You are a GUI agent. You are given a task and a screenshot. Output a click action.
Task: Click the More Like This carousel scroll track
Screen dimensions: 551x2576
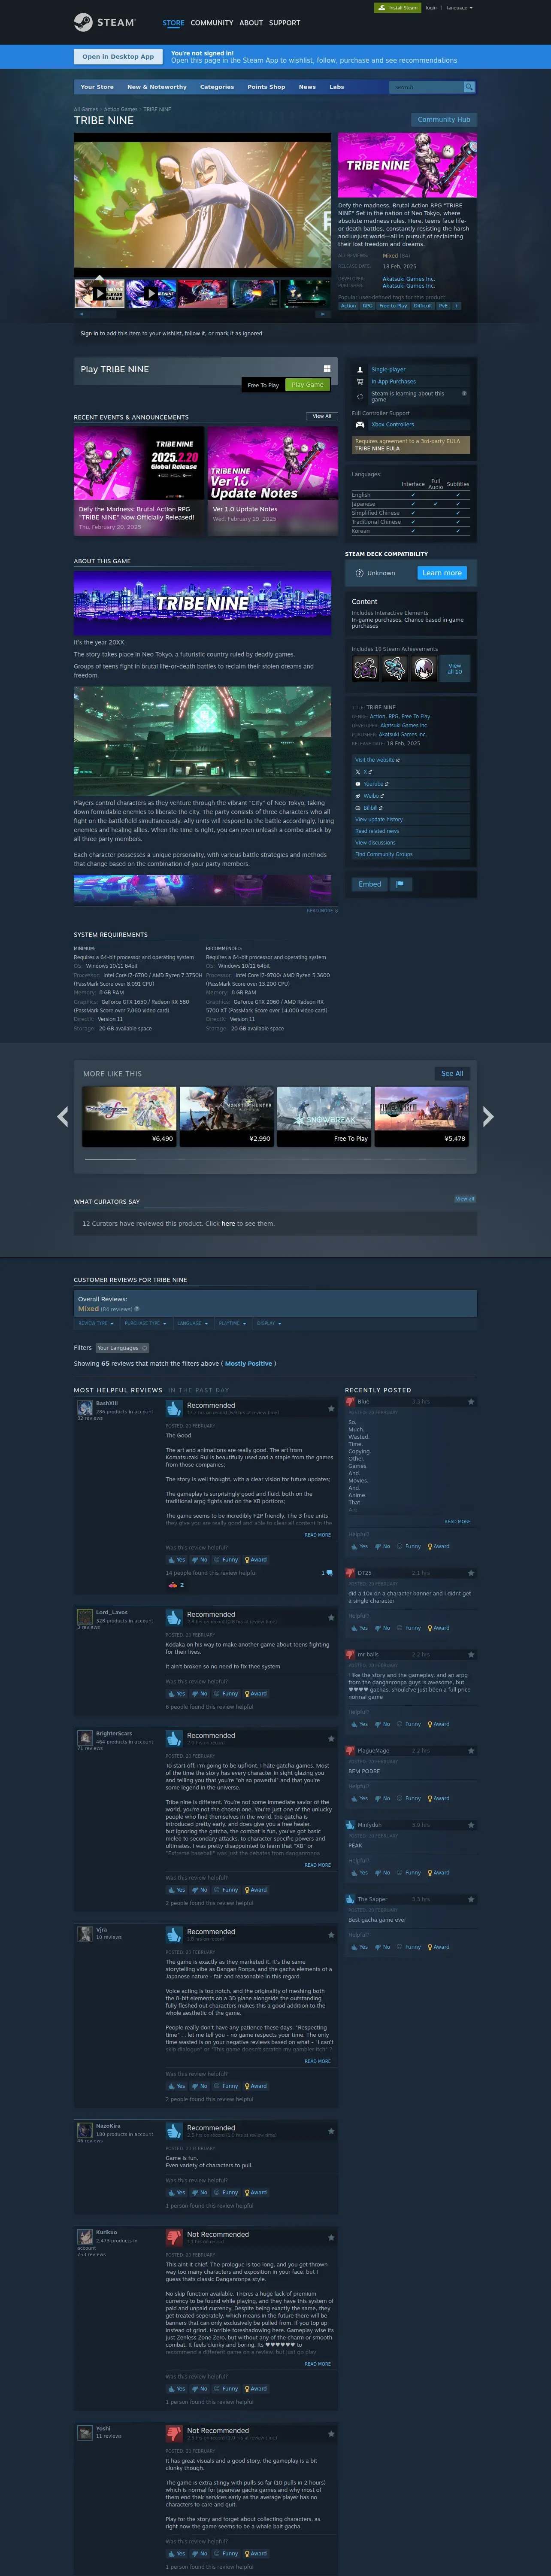(x=275, y=1159)
